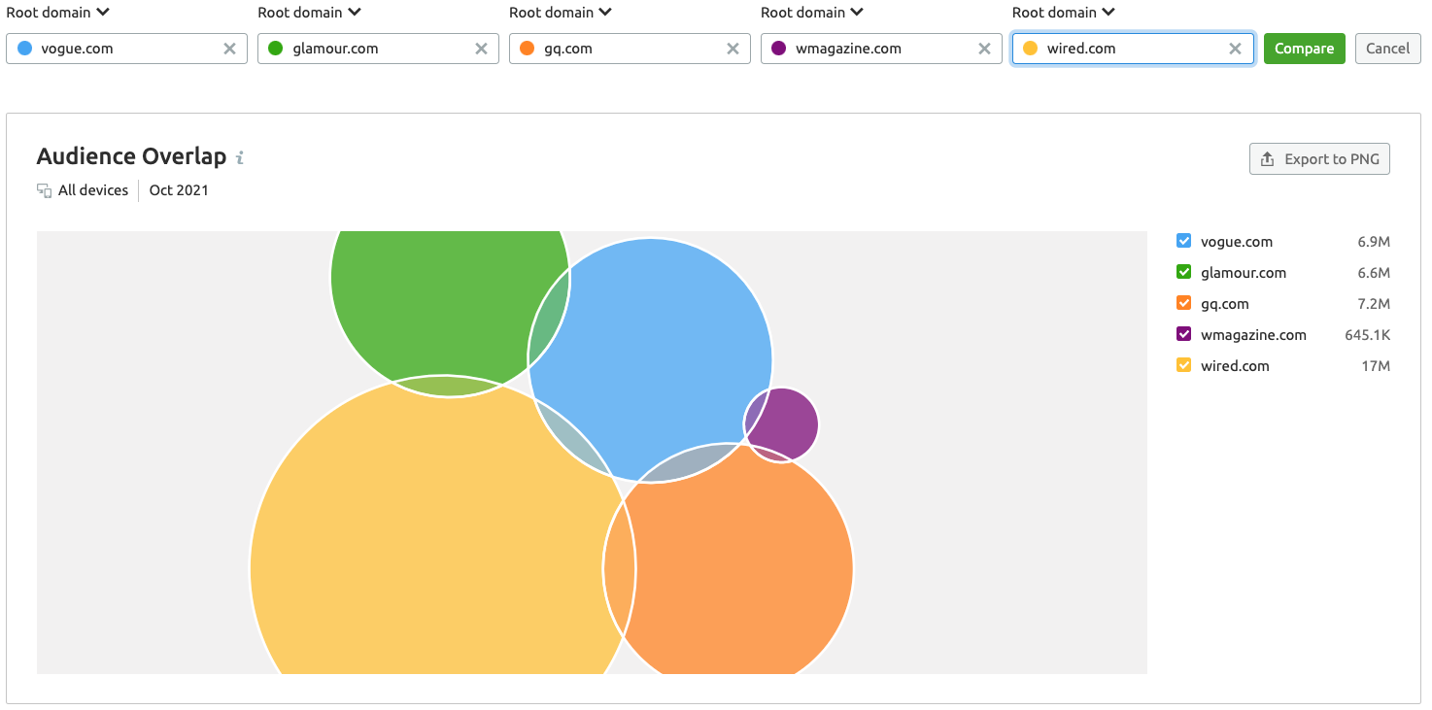Edit the vogue.com input field

tap(126, 49)
